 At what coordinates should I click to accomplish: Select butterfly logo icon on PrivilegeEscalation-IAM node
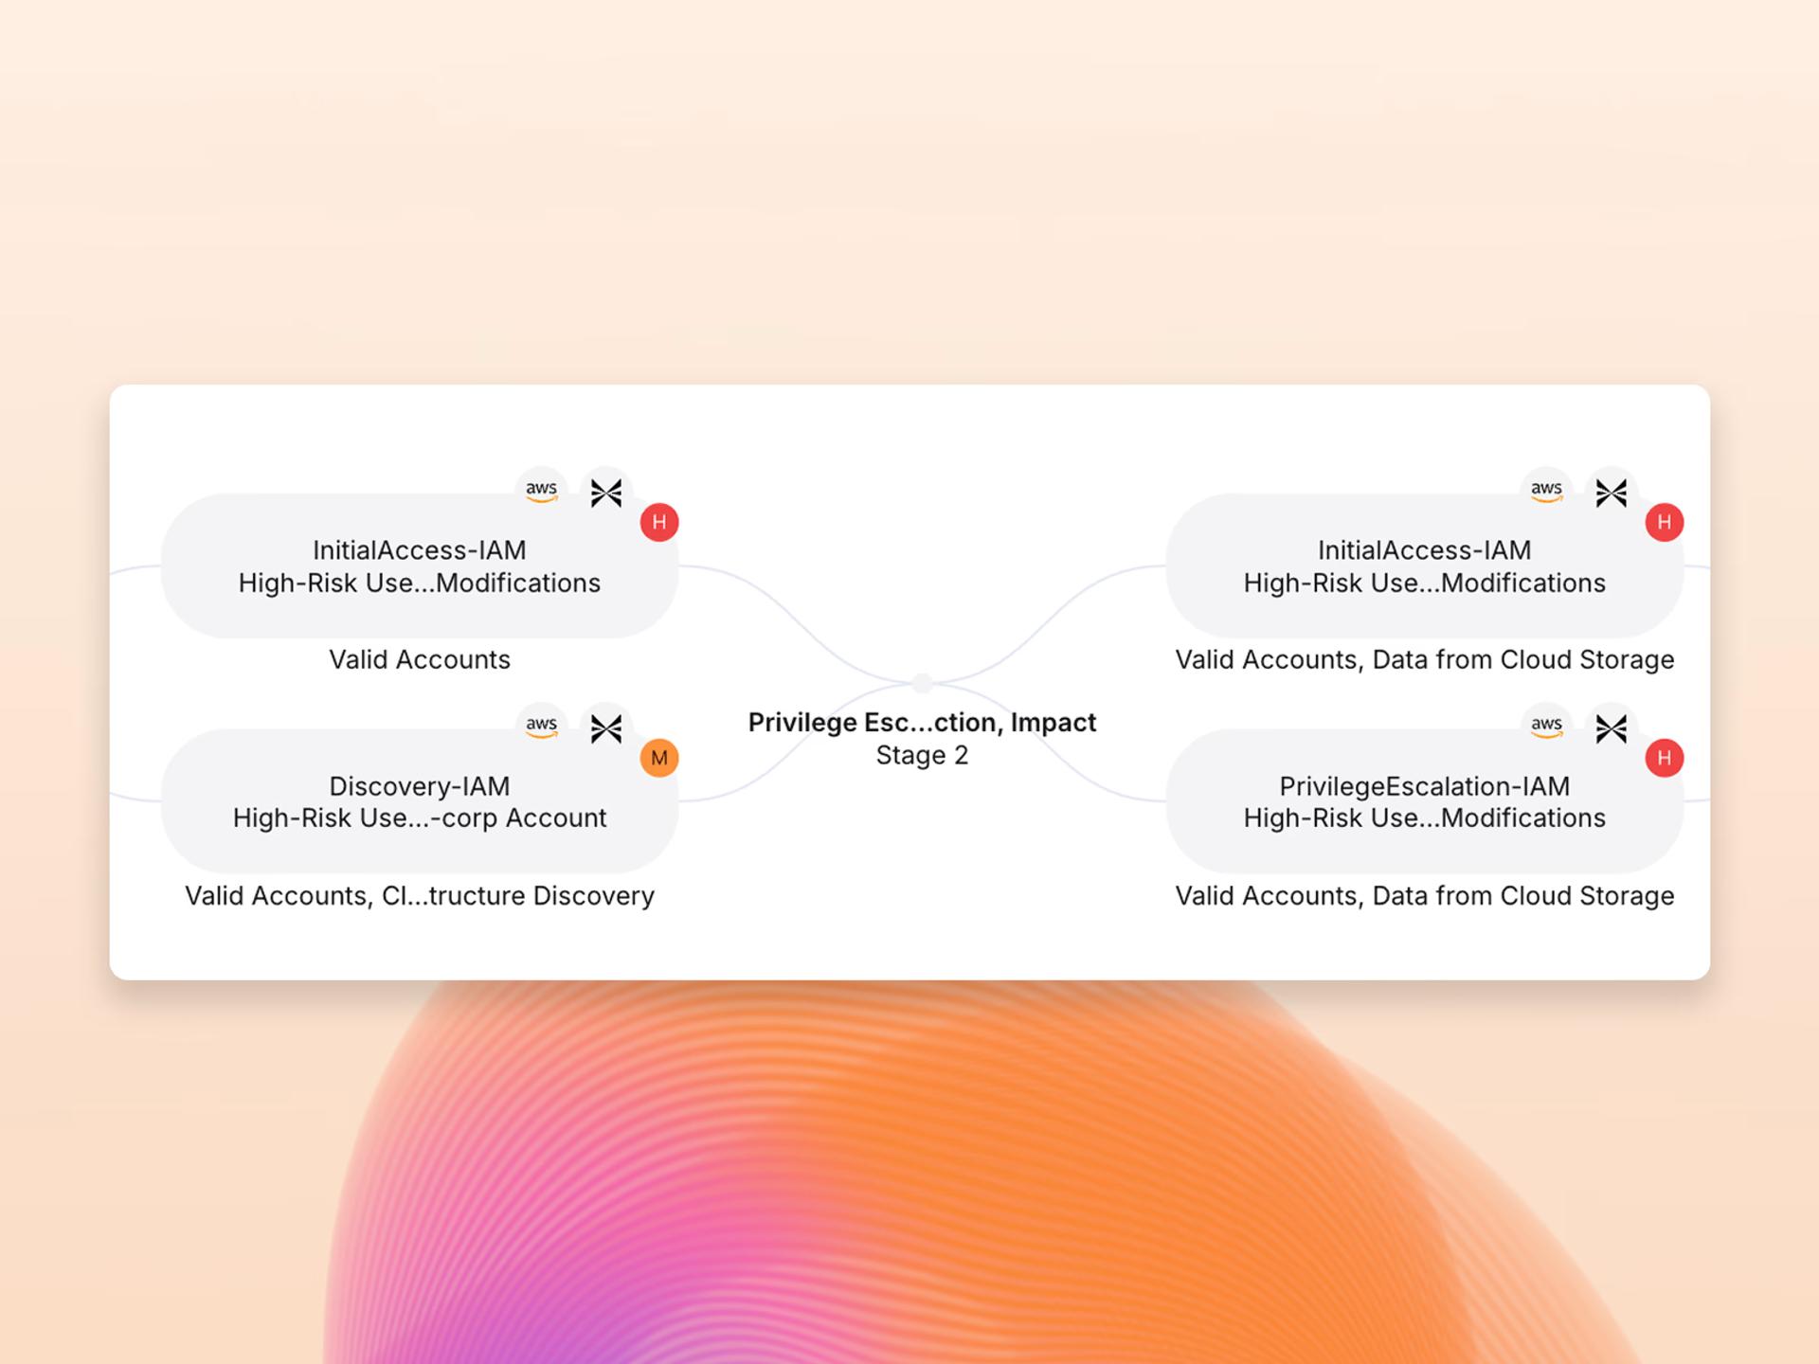point(1612,728)
